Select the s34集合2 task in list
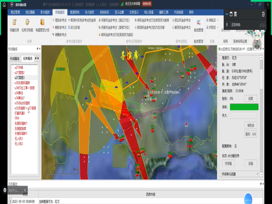 [20, 98]
